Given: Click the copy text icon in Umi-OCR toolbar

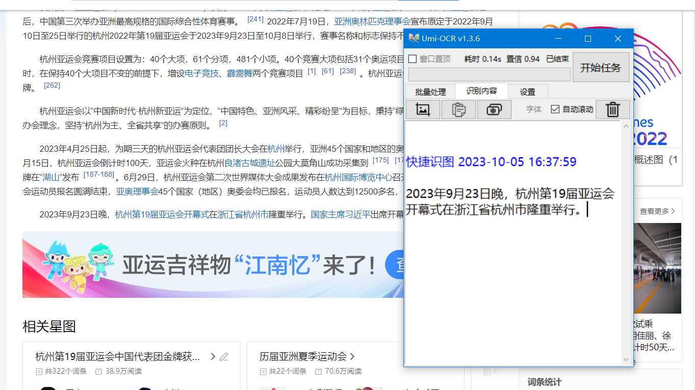Looking at the screenshot, I should tap(494, 109).
